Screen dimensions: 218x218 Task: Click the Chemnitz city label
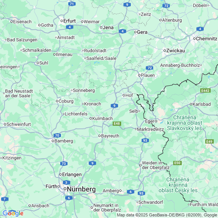click(x=206, y=39)
